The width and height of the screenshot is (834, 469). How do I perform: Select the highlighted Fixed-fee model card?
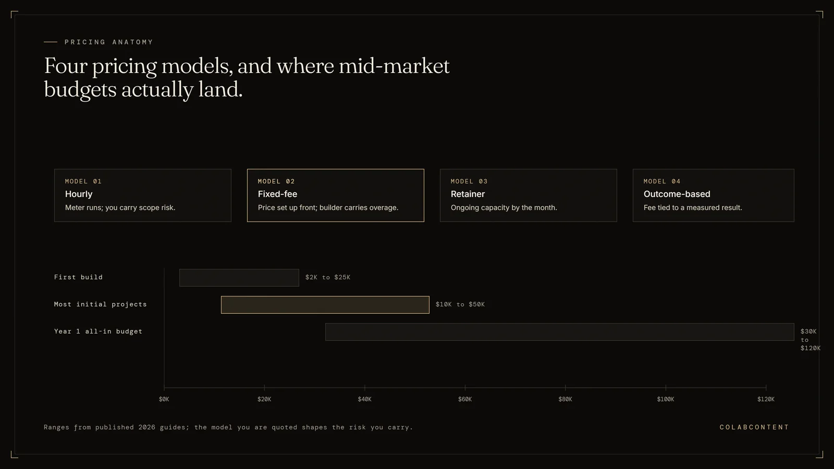click(x=336, y=195)
